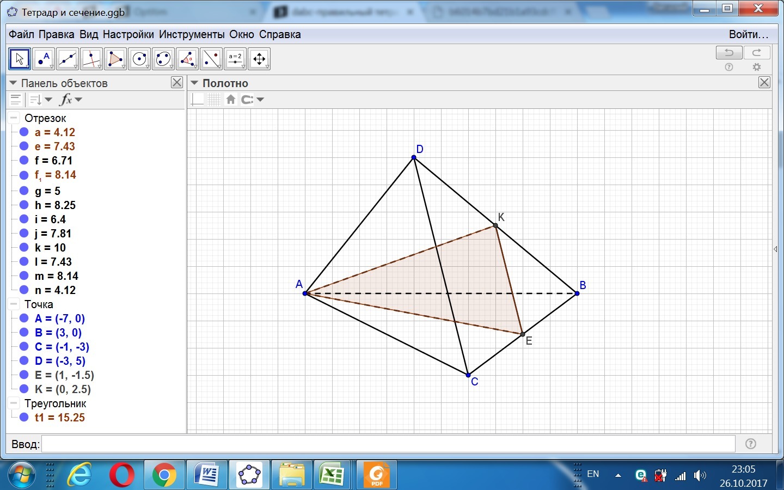784x490 pixels.
Task: Open input help question mark icon
Action: (751, 444)
